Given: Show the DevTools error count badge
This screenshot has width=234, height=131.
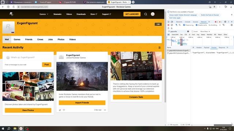Looking at the screenshot, I should [216, 22].
